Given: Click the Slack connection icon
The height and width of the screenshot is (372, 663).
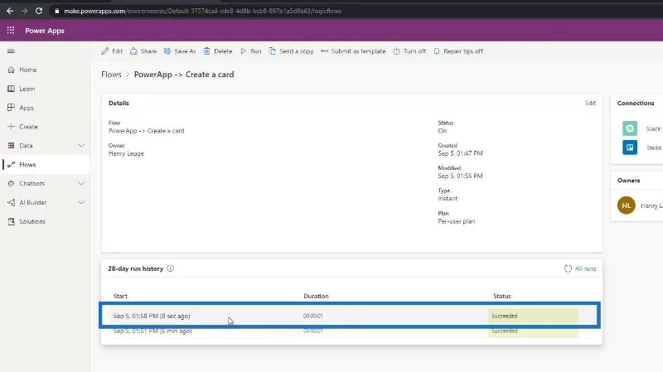Looking at the screenshot, I should click(x=630, y=128).
